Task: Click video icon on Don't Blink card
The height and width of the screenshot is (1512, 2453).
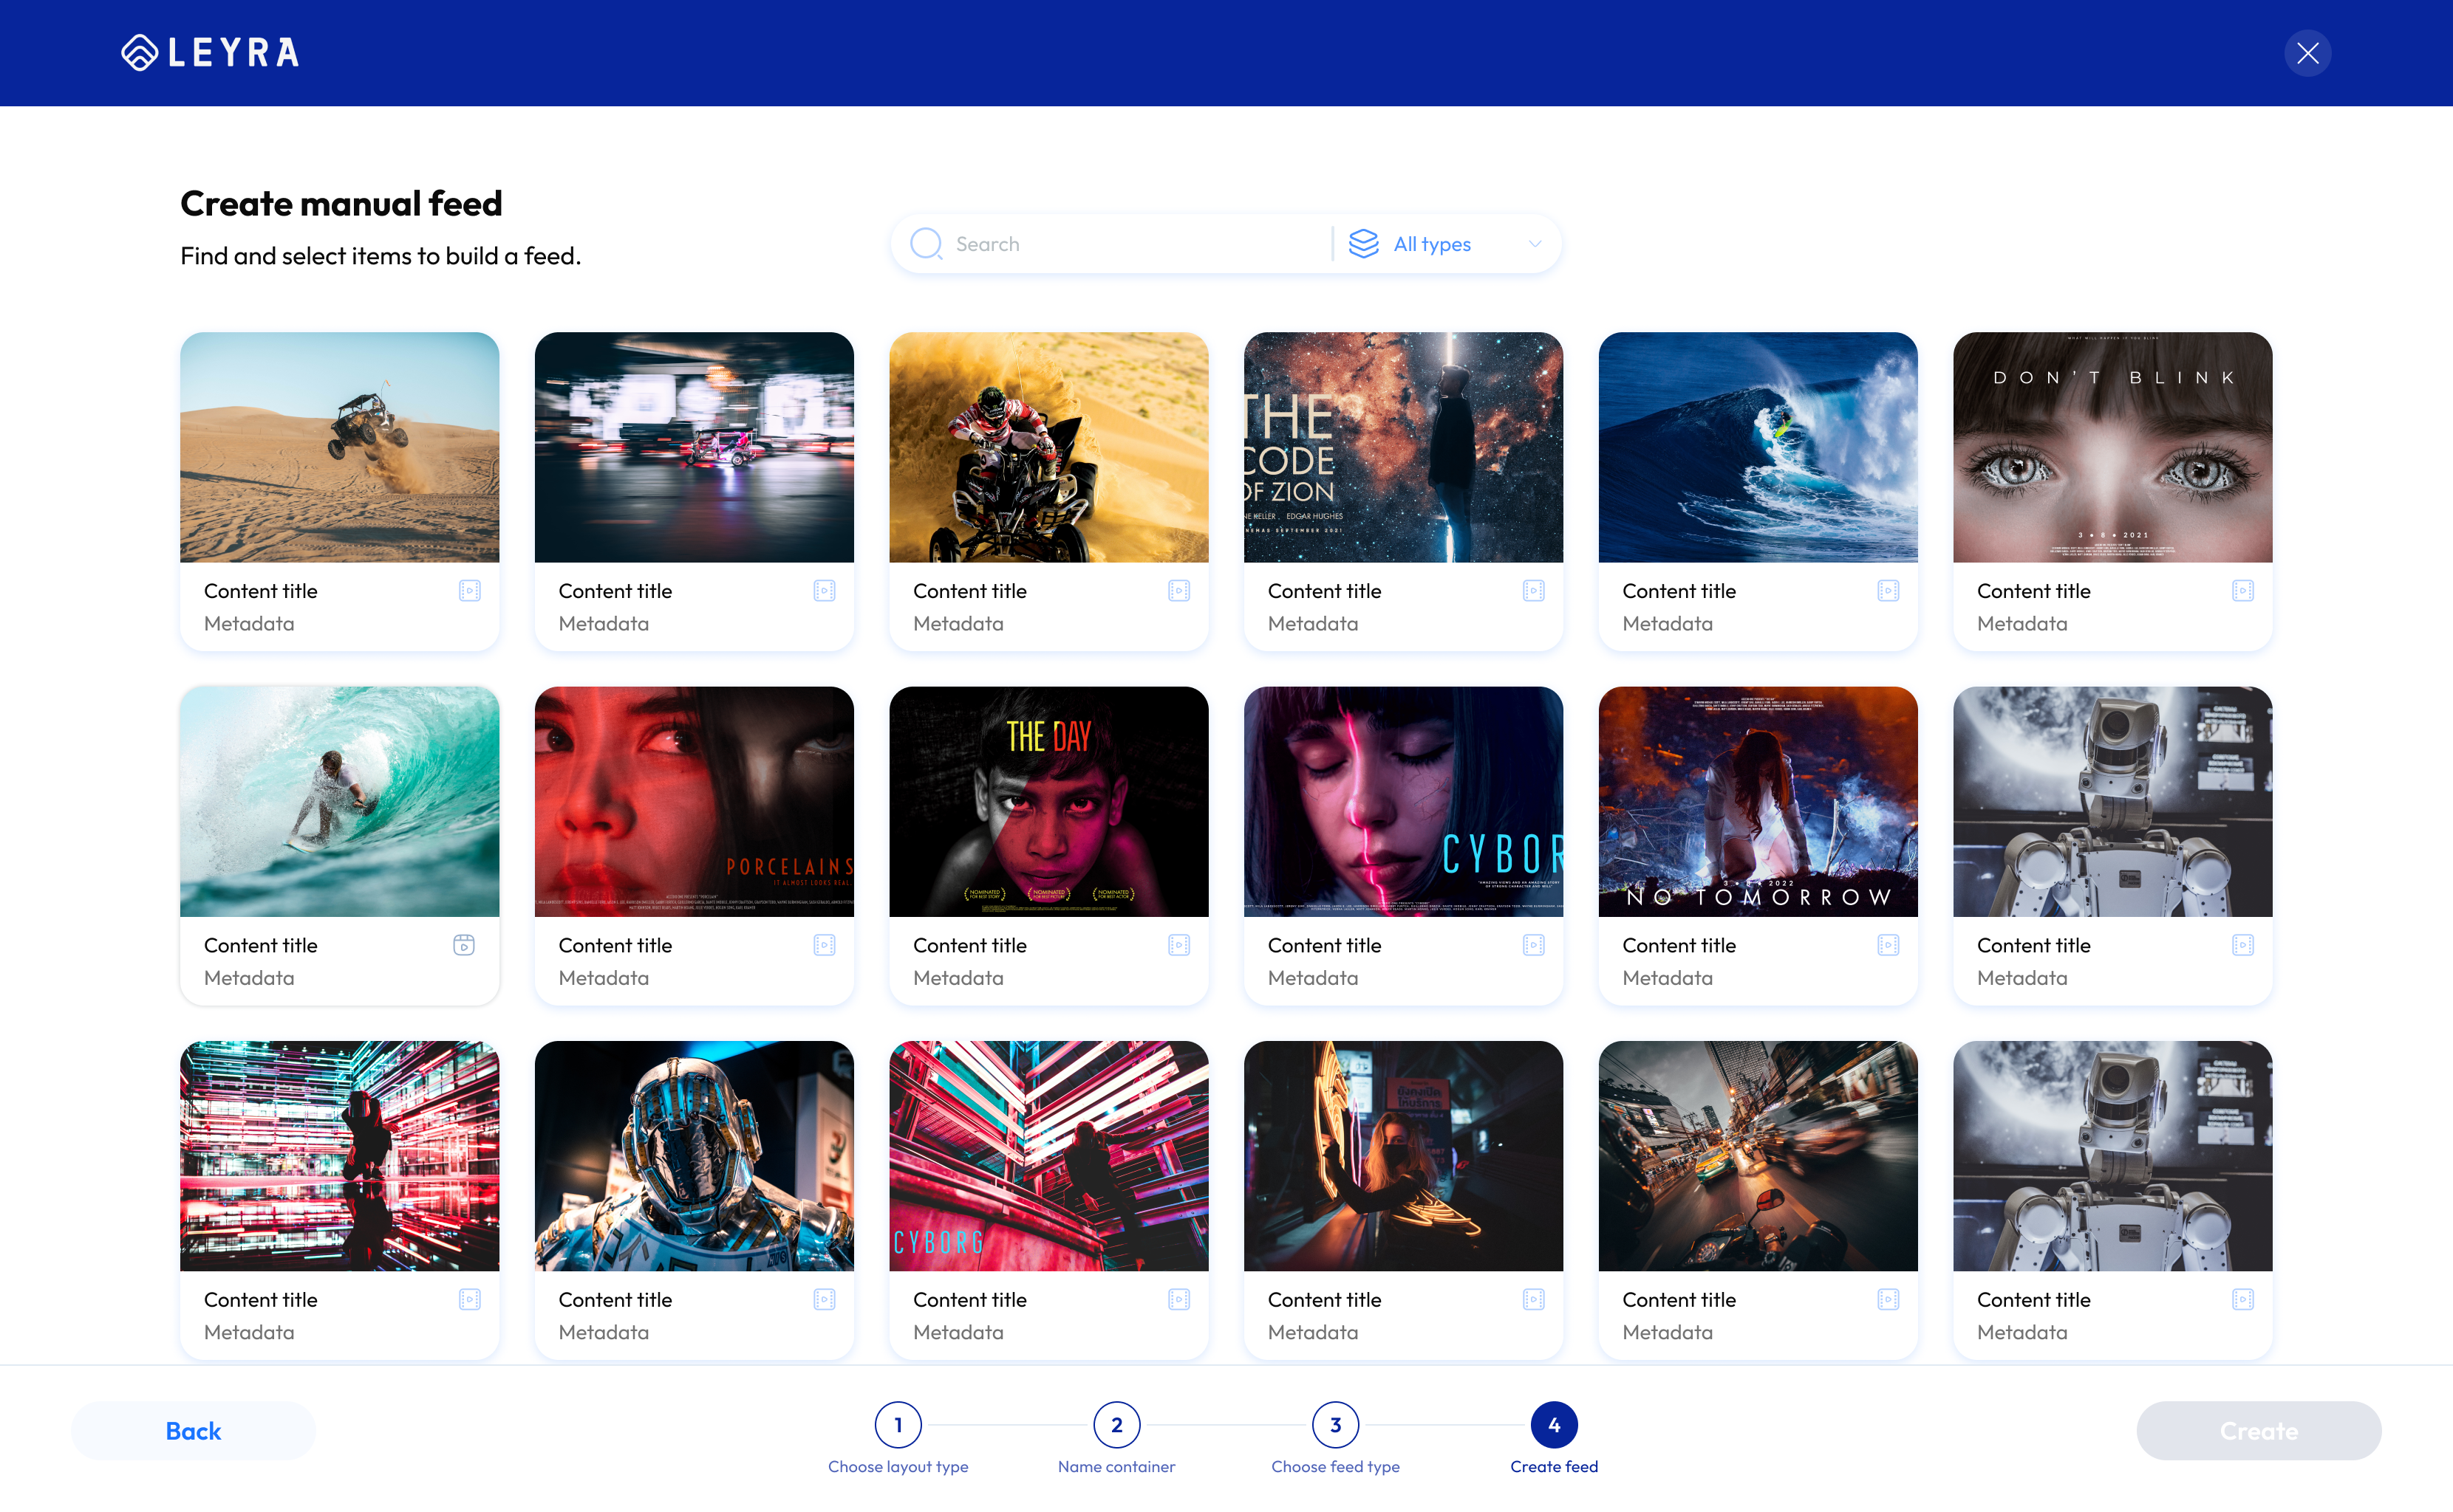Action: pos(2243,591)
